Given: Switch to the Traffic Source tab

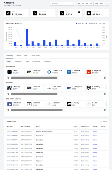Looking at the screenshot, I should pos(35,55).
